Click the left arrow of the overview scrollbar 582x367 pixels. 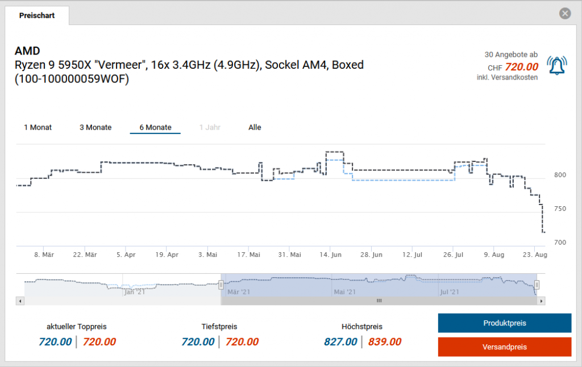point(21,301)
